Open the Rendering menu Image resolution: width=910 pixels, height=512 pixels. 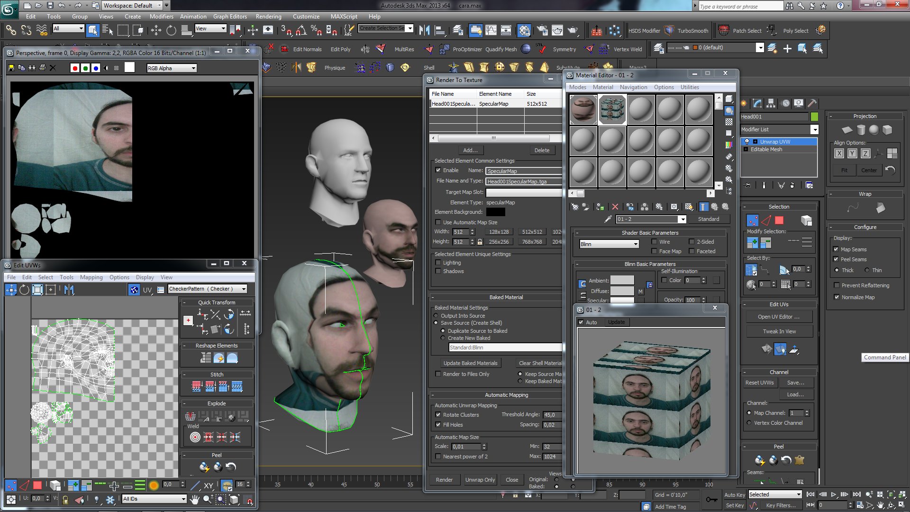click(268, 17)
